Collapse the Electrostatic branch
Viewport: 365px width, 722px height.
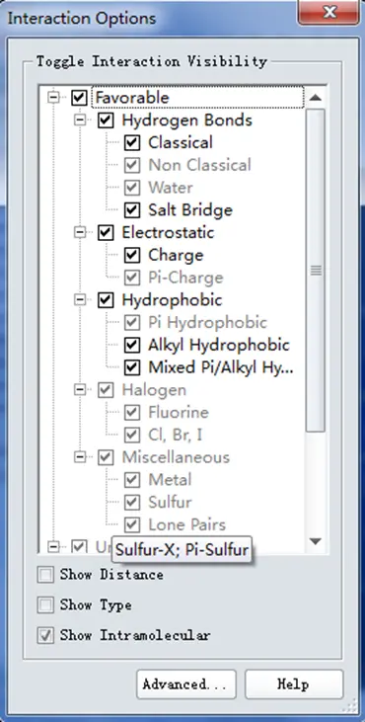coord(80,232)
